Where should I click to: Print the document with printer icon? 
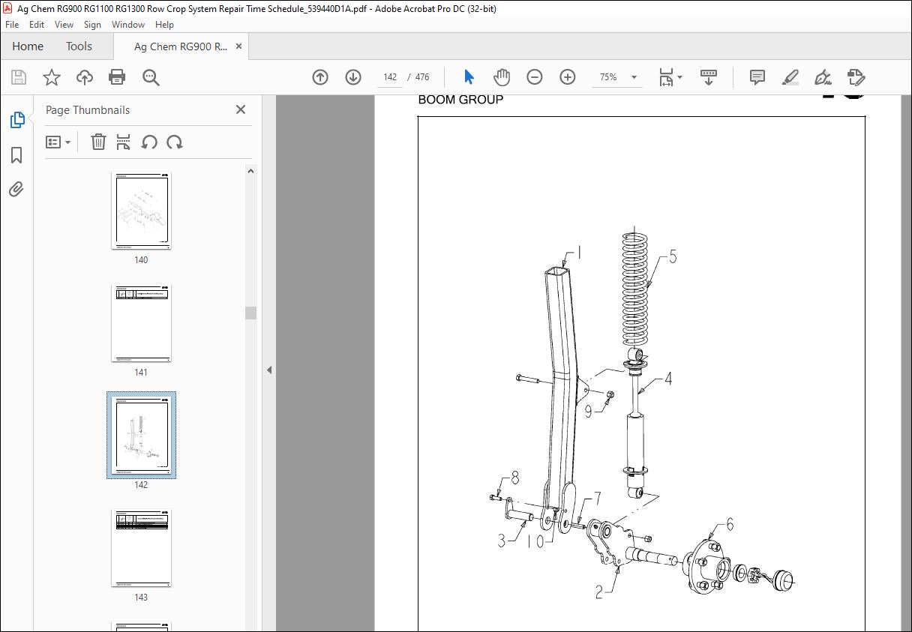(117, 77)
